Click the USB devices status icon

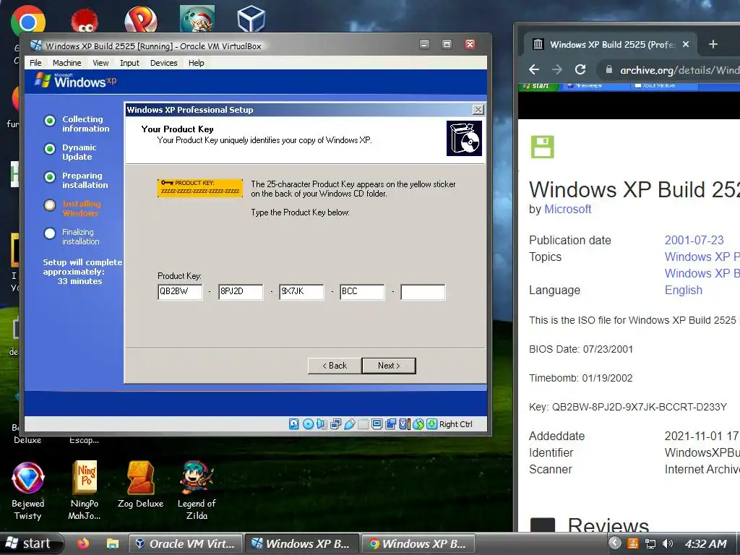(349, 423)
